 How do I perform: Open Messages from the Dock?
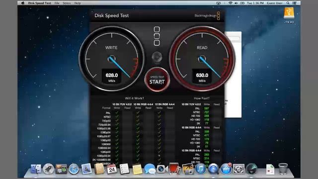click(150, 169)
